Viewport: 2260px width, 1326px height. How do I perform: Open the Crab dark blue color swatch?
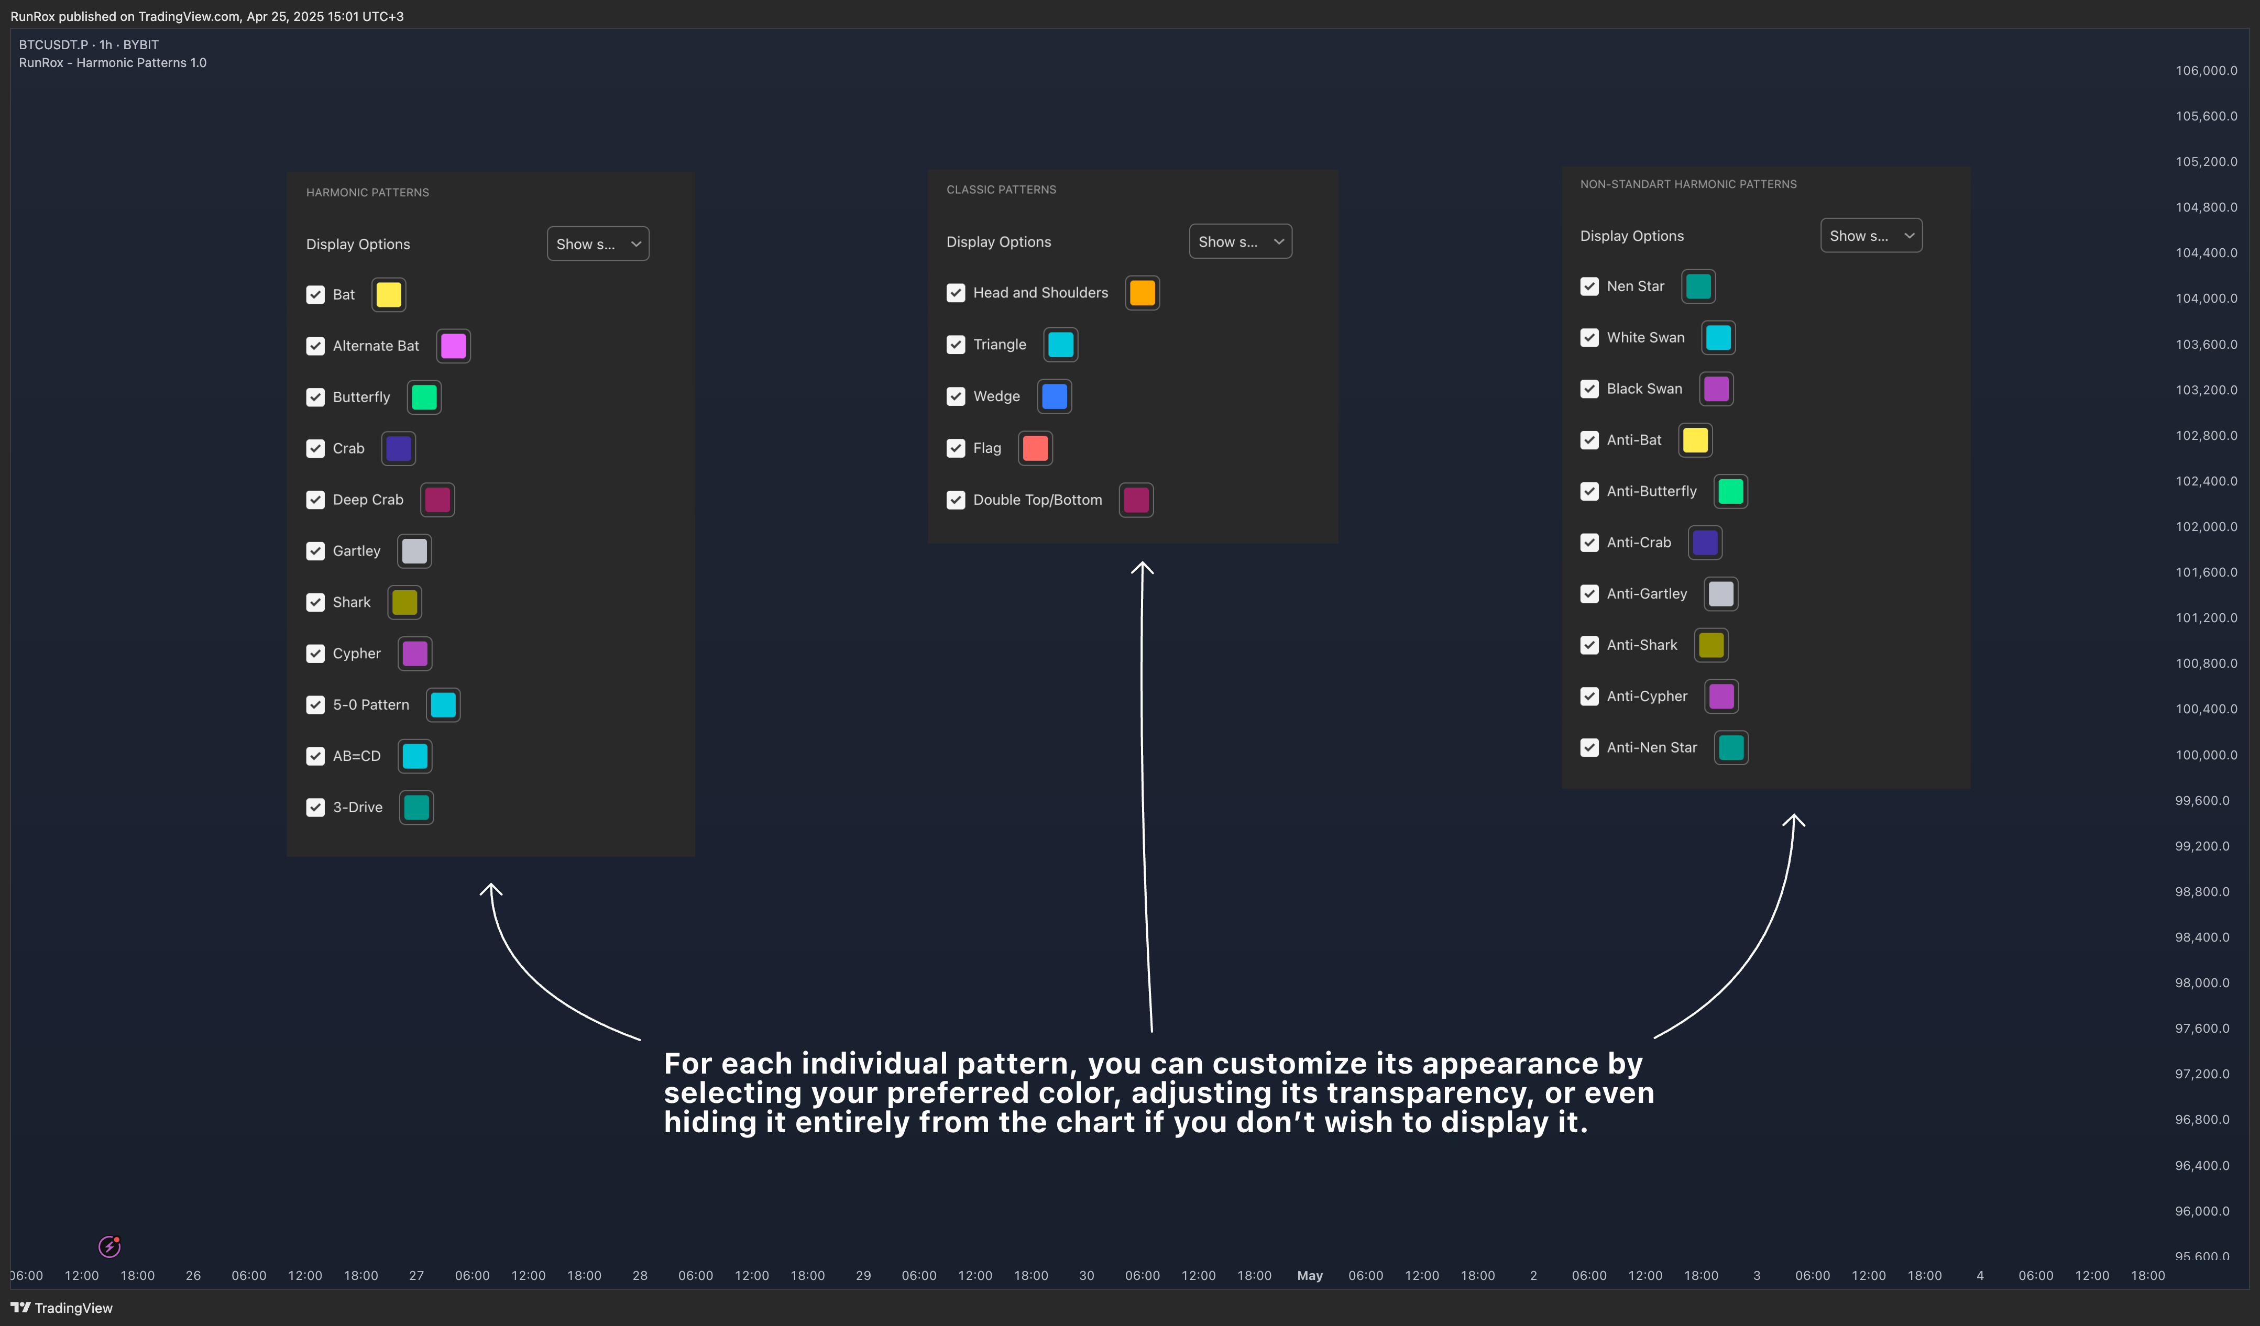pyautogui.click(x=398, y=448)
